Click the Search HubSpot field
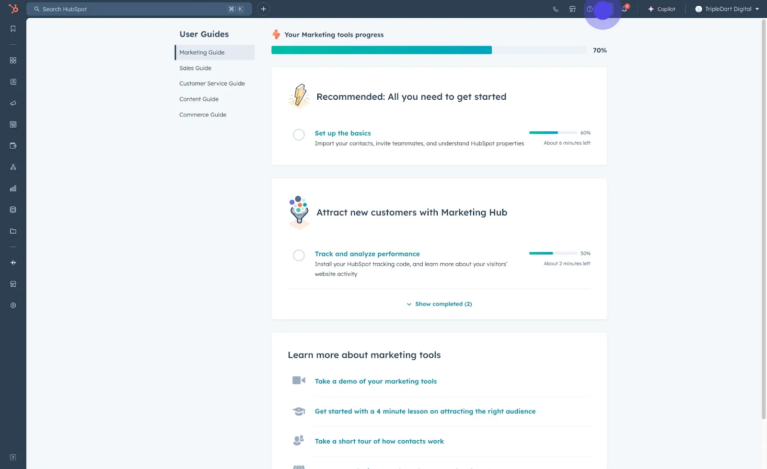 pos(139,9)
